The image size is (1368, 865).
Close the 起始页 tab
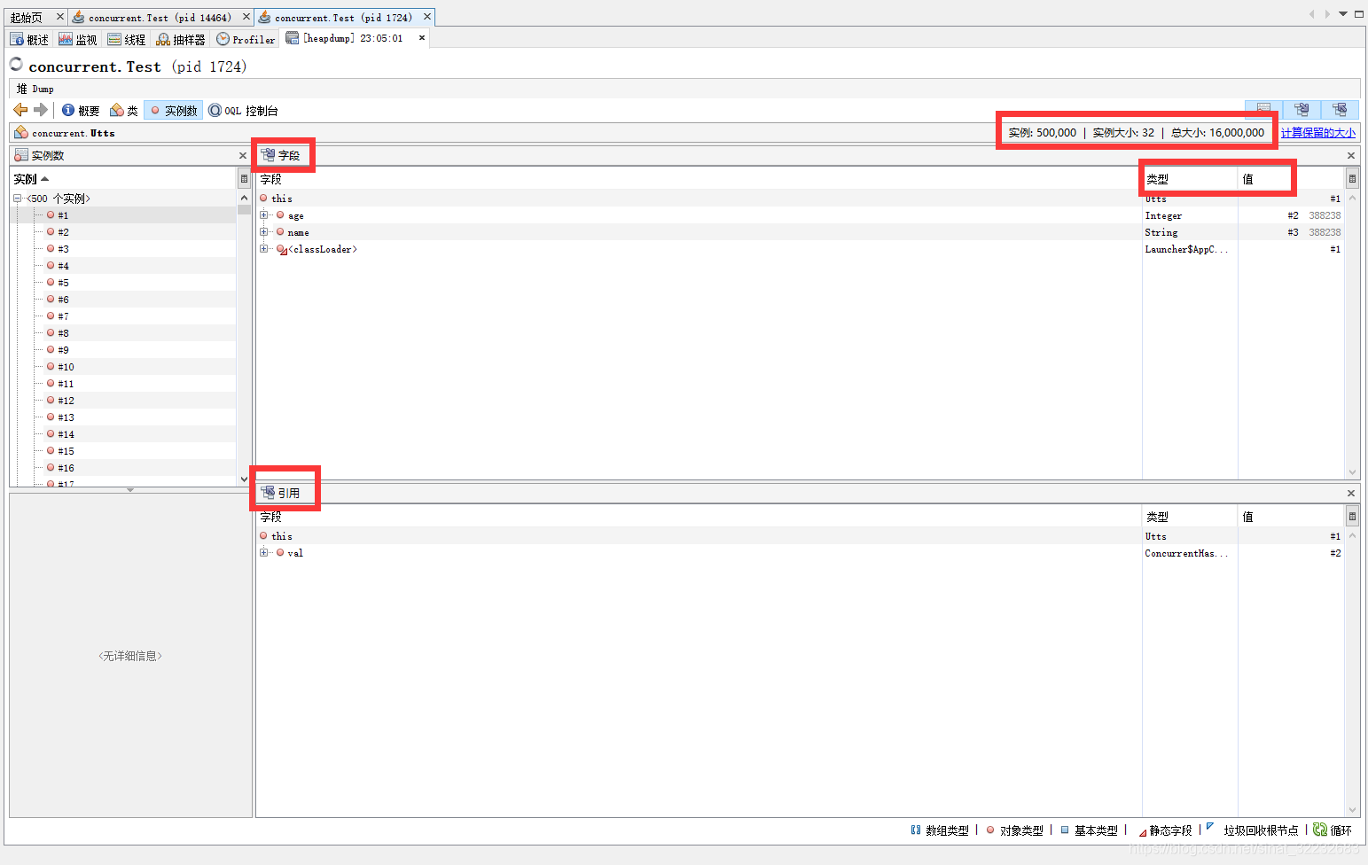coord(60,17)
